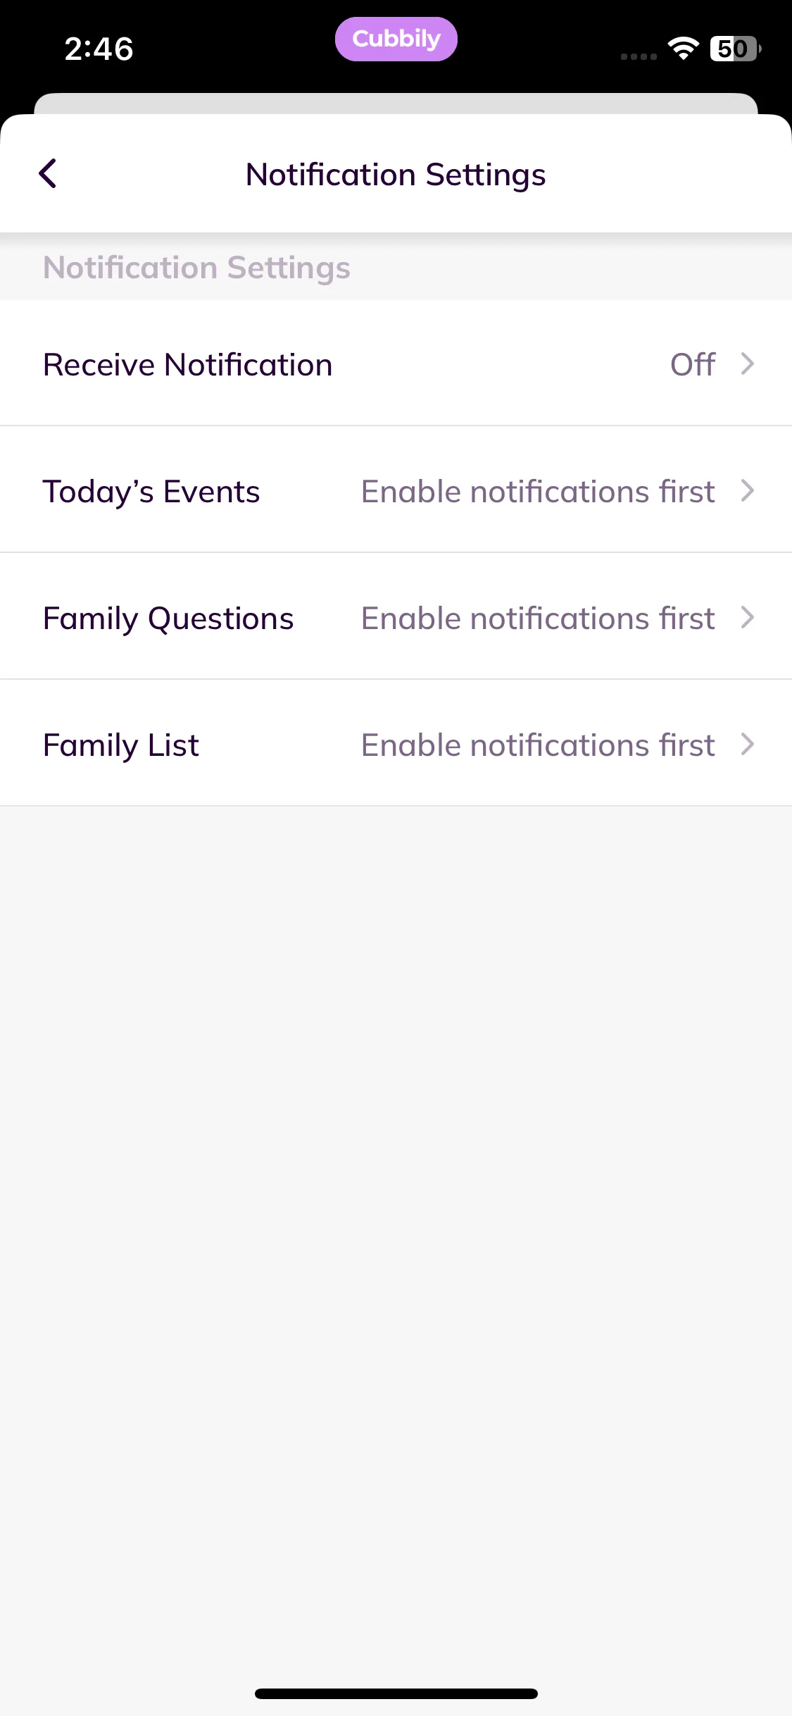Viewport: 792px width, 1716px height.
Task: Tap Family Questions 'Enable notifications first' text
Action: pyautogui.click(x=538, y=618)
